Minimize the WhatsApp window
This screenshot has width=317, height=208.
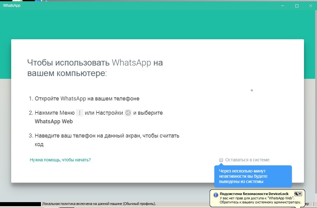pyautogui.click(x=283, y=6)
